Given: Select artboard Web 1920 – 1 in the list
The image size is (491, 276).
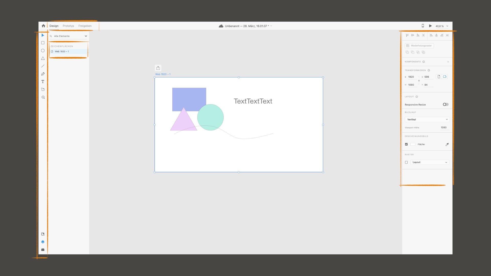Looking at the screenshot, I should (x=61, y=51).
